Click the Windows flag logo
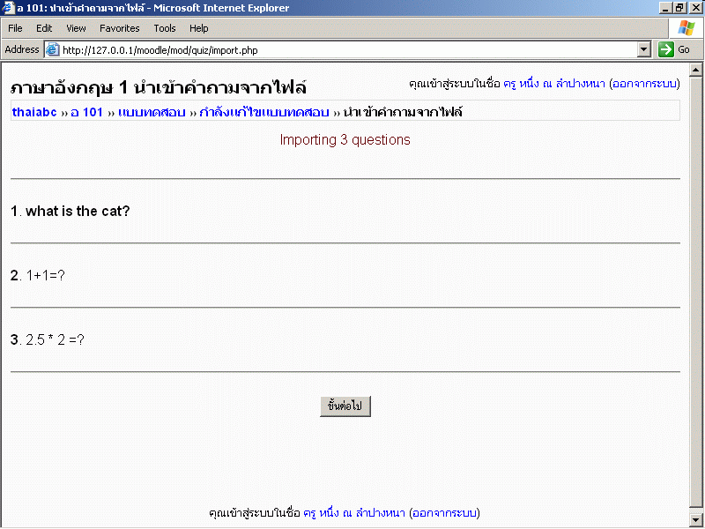The image size is (705, 529). [x=686, y=28]
